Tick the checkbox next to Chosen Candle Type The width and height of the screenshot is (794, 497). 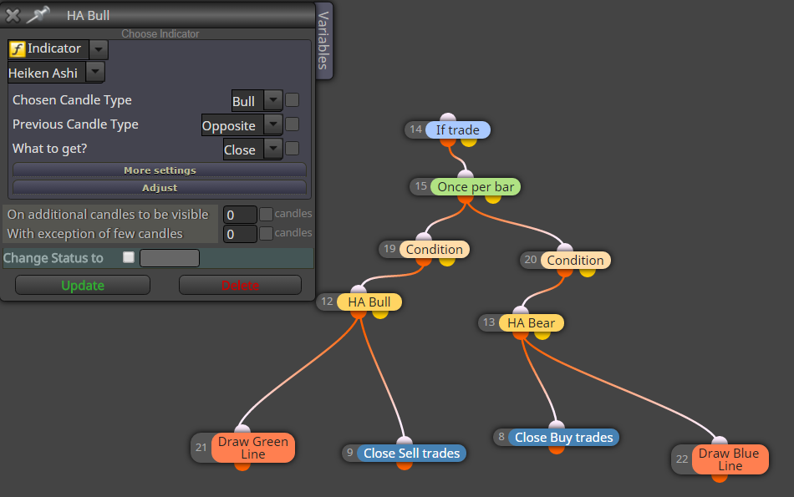293,99
